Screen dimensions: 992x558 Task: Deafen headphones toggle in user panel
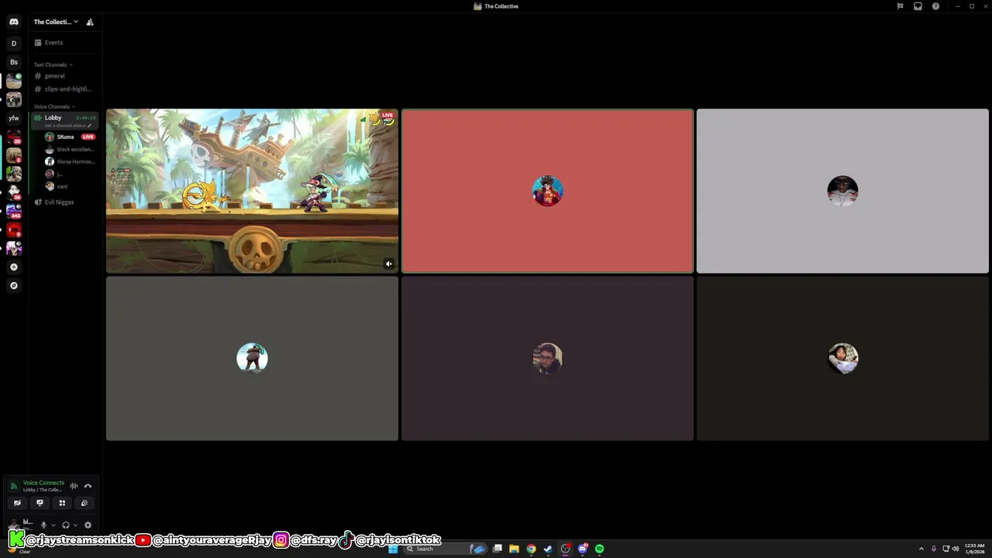click(66, 525)
